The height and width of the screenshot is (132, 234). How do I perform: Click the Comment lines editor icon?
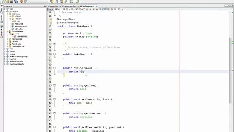tap(119, 9)
